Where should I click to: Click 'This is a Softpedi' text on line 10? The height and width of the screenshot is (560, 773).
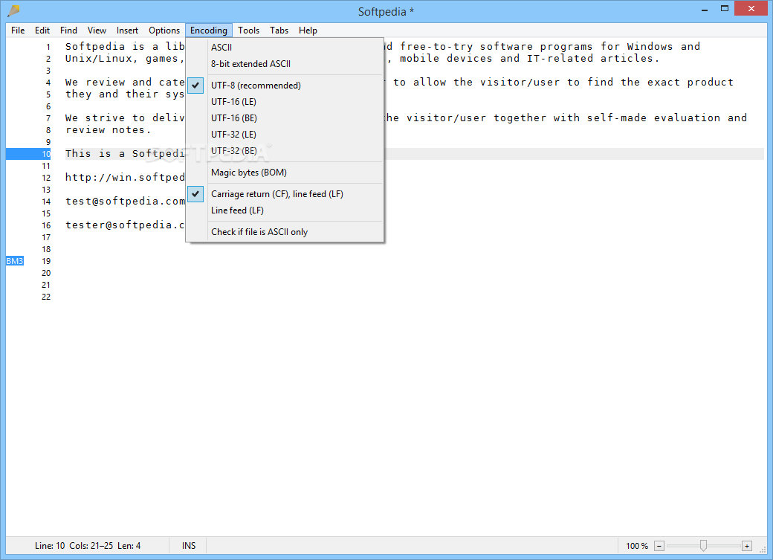125,153
